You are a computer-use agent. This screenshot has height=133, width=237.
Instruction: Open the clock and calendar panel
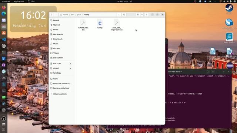(x=123, y=1)
